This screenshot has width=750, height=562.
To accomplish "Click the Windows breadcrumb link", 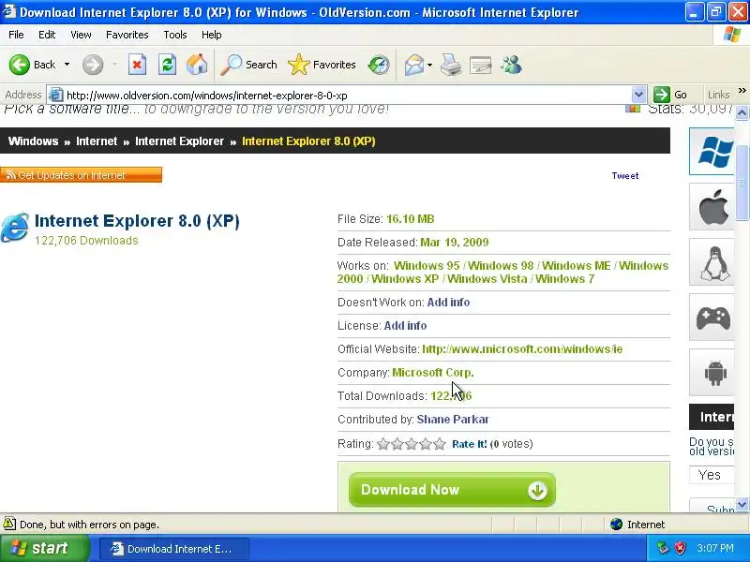I will pos(33,141).
